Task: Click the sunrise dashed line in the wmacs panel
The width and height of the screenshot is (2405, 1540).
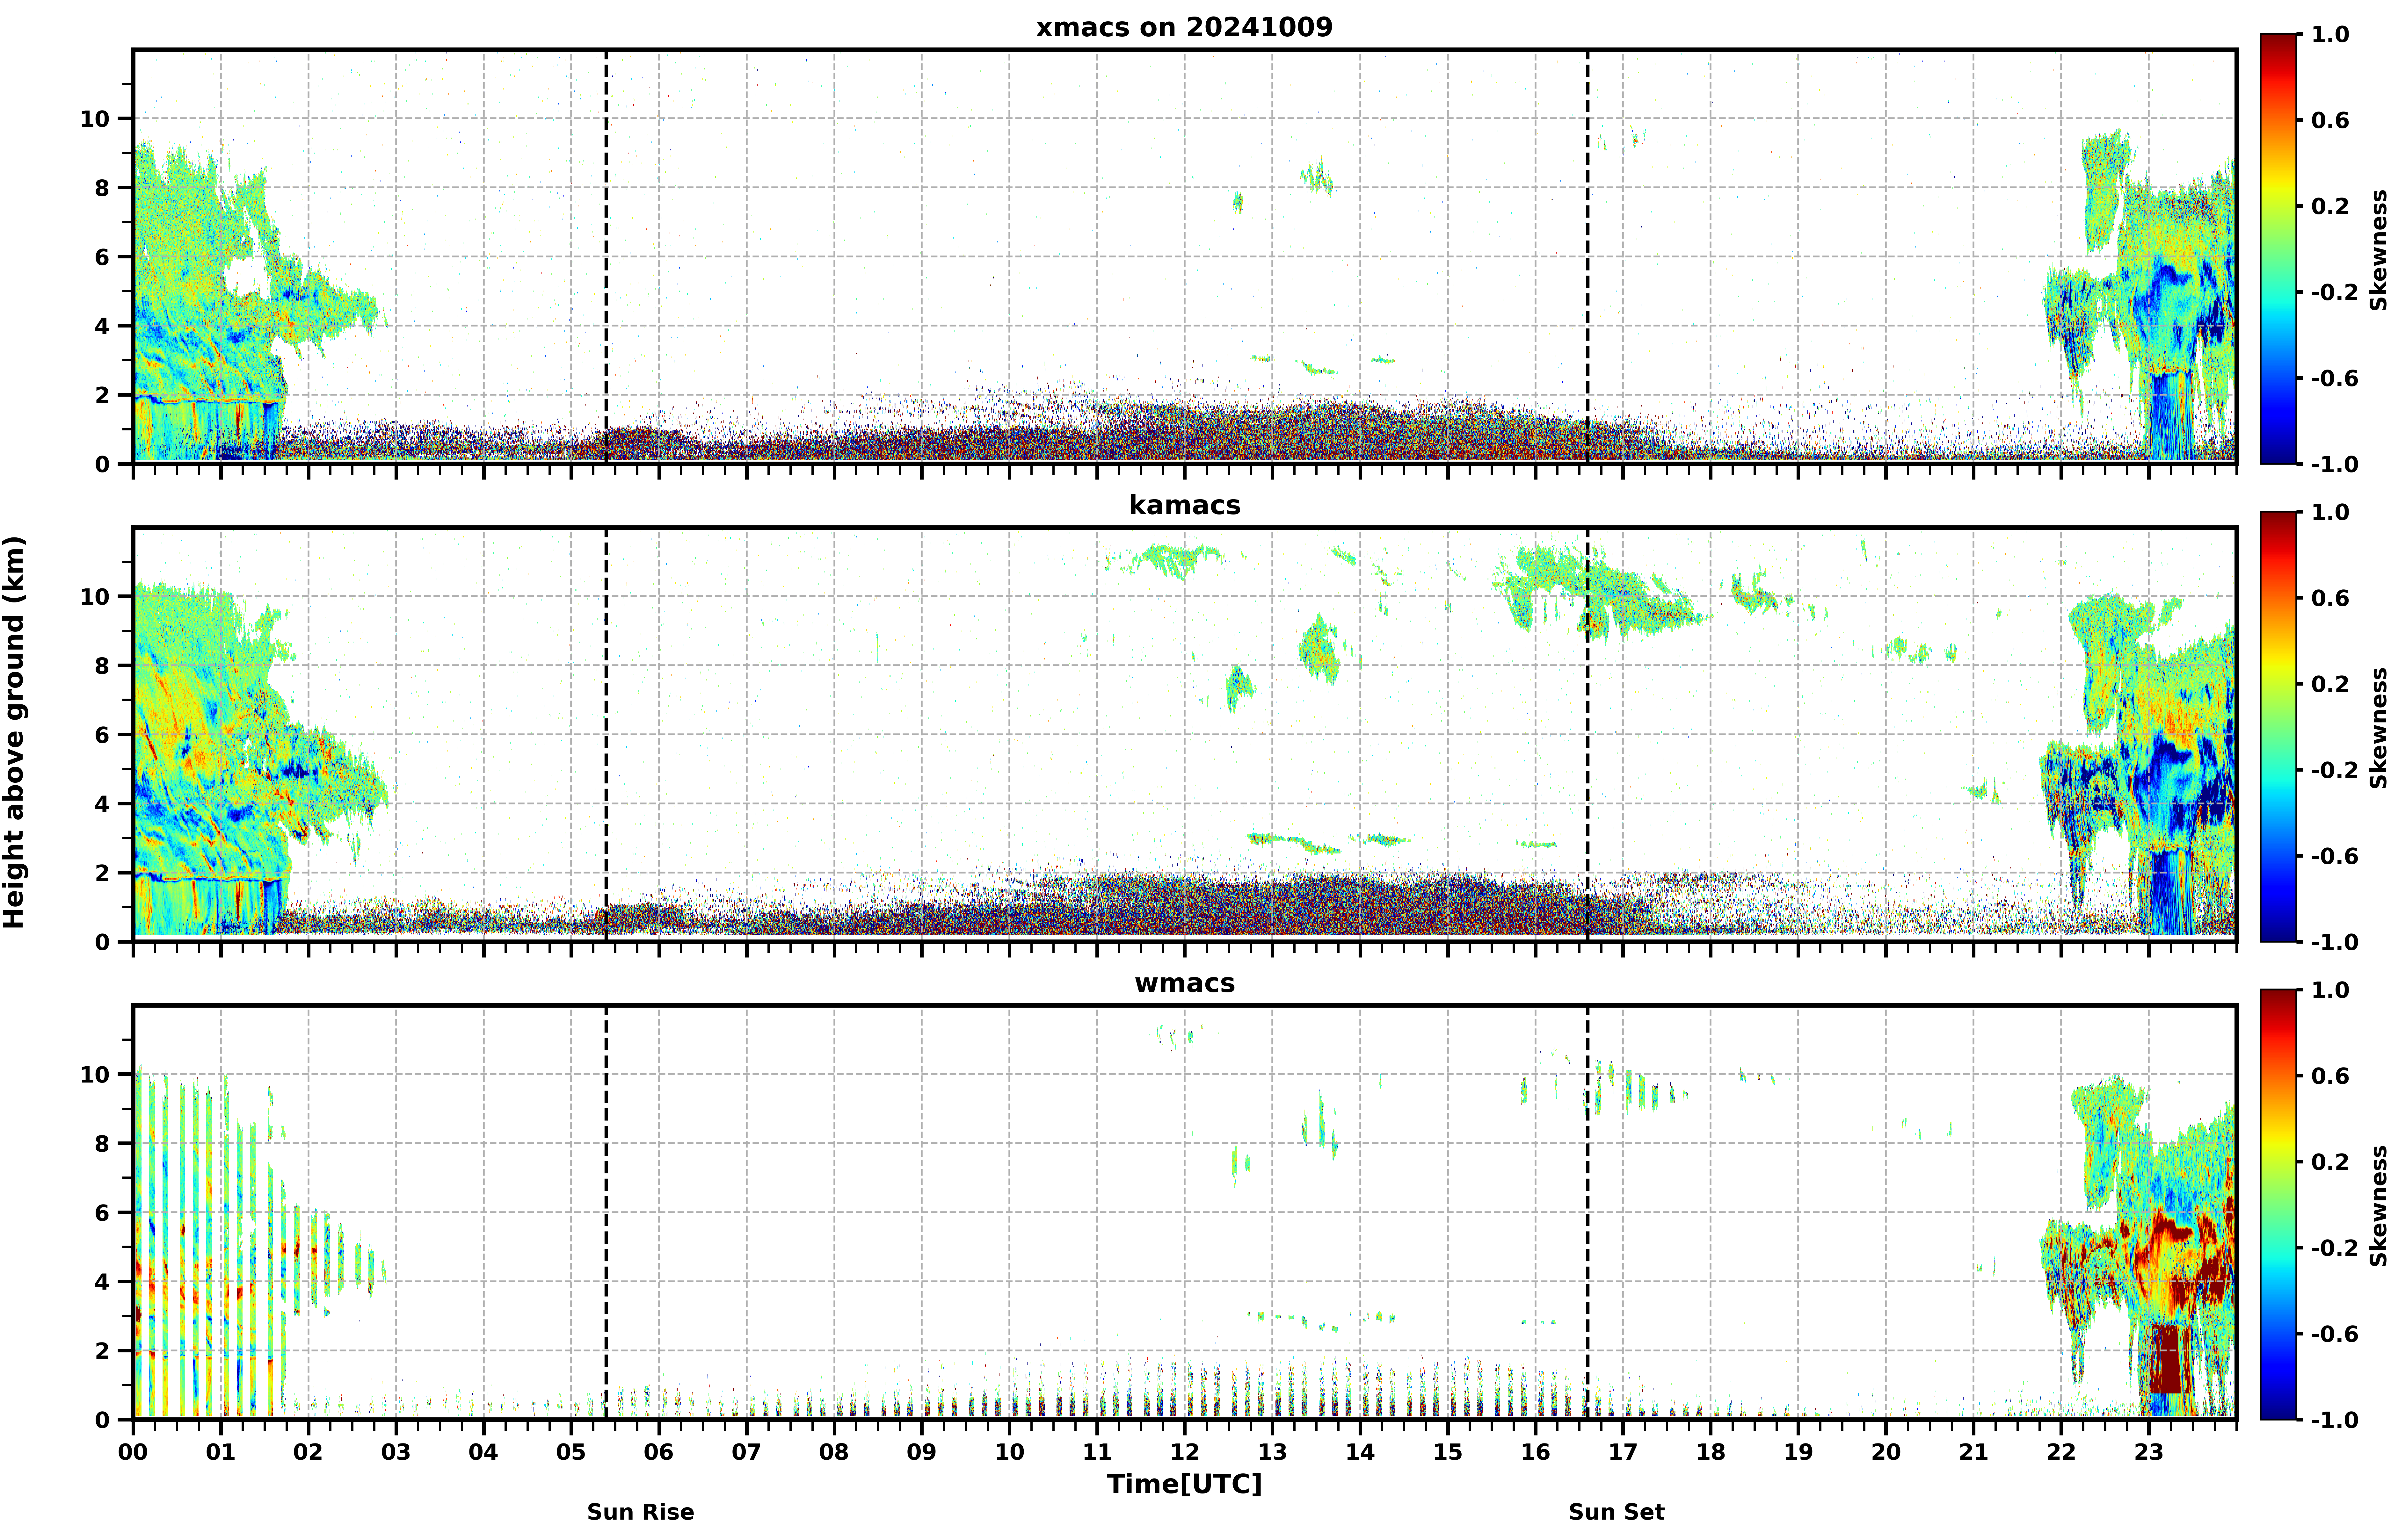Action: (x=606, y=1212)
